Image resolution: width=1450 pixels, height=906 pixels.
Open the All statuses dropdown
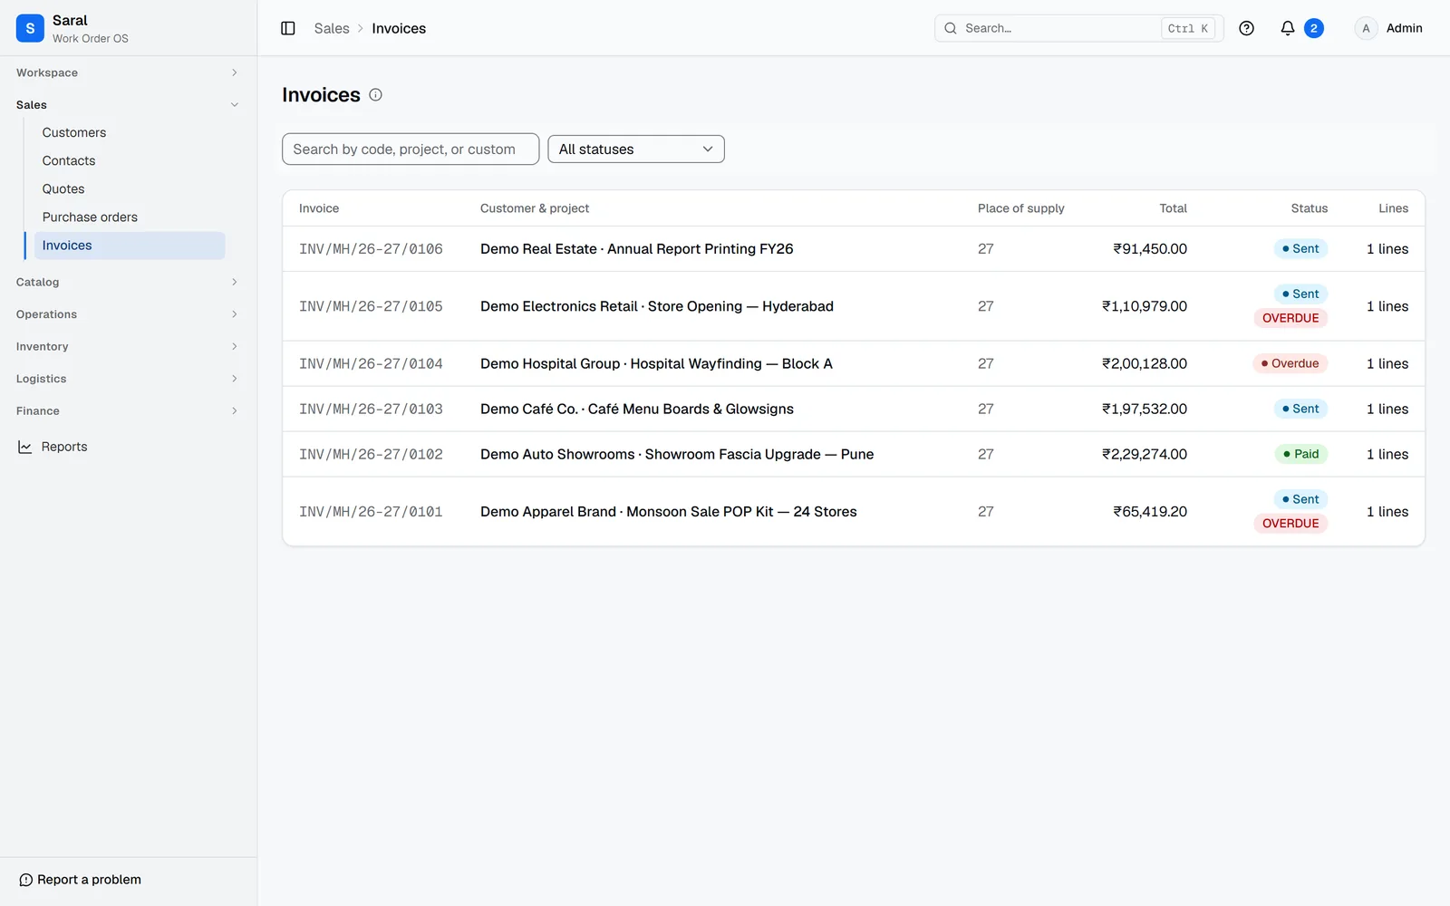click(x=636, y=149)
